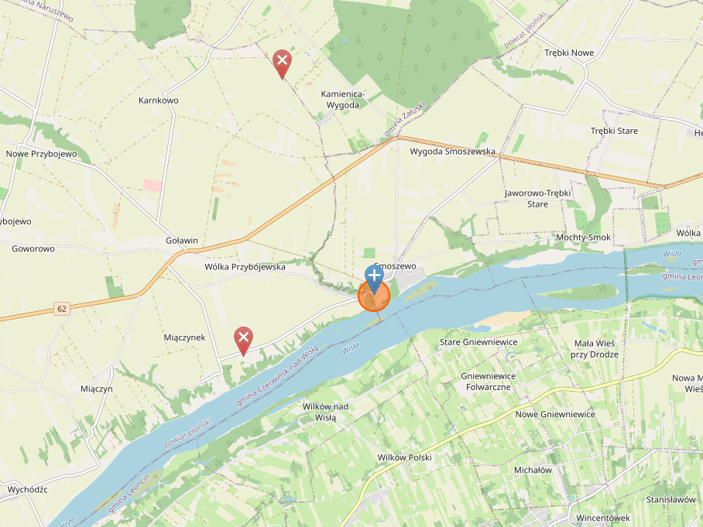
Task: Click the Nowe Gniewniewice label
Action: (x=555, y=415)
